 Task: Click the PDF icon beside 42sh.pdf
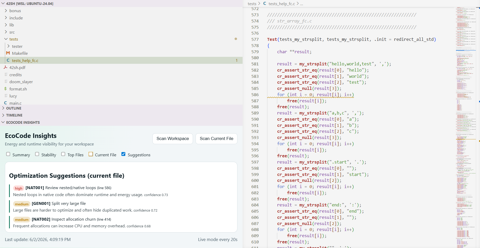(6, 67)
